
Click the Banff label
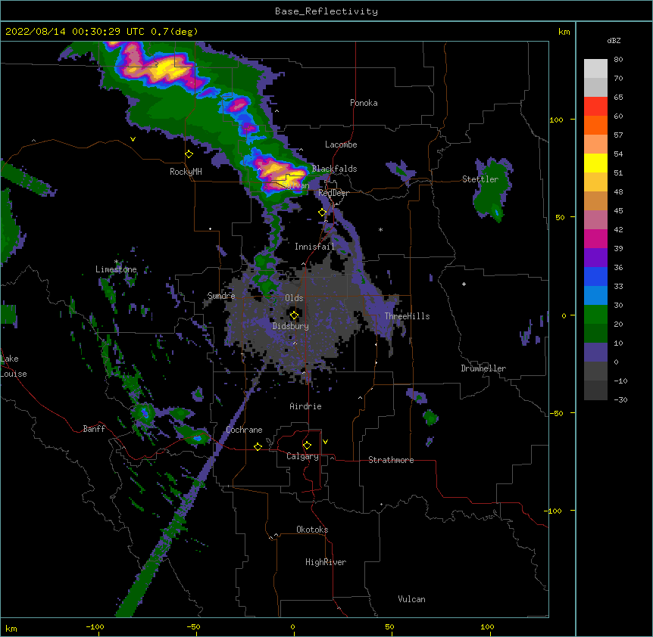pos(94,429)
